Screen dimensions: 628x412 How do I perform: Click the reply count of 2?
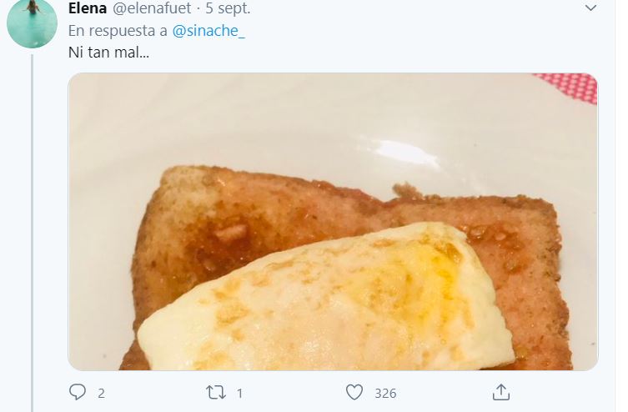(x=101, y=393)
